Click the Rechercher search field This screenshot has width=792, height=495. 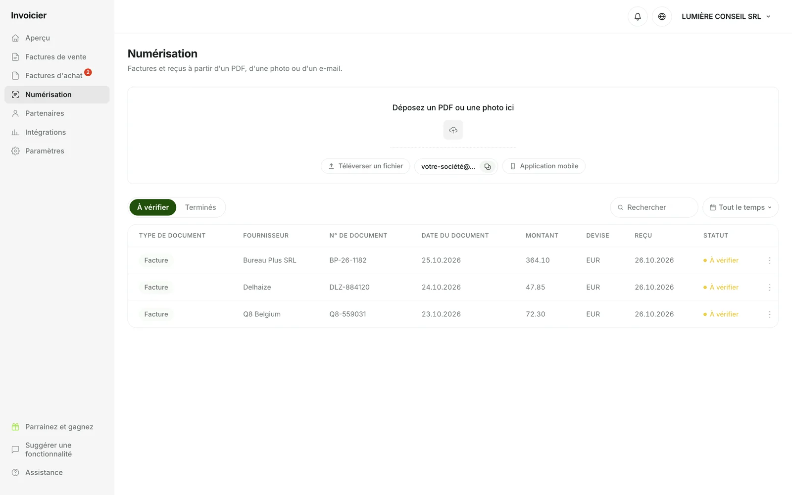[654, 207]
